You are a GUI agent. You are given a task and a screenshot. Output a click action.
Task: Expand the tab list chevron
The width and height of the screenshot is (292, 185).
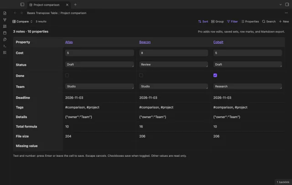coord(281,5)
